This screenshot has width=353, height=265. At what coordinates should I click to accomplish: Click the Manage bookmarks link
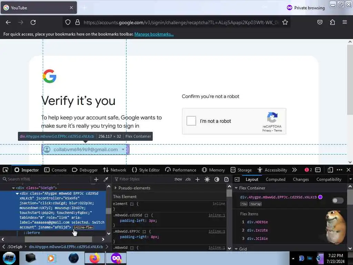154,34
